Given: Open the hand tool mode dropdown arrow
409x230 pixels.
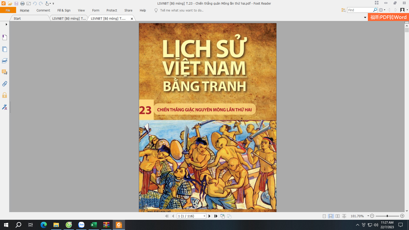Looking at the screenshot, I should tap(50, 4).
